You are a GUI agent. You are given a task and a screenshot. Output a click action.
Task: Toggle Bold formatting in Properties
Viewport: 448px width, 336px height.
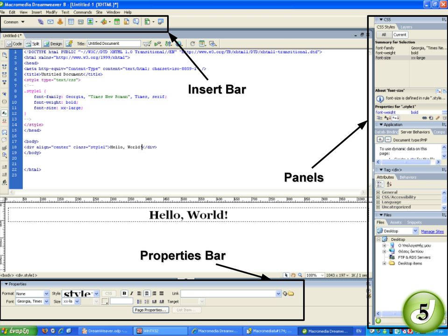124,293
